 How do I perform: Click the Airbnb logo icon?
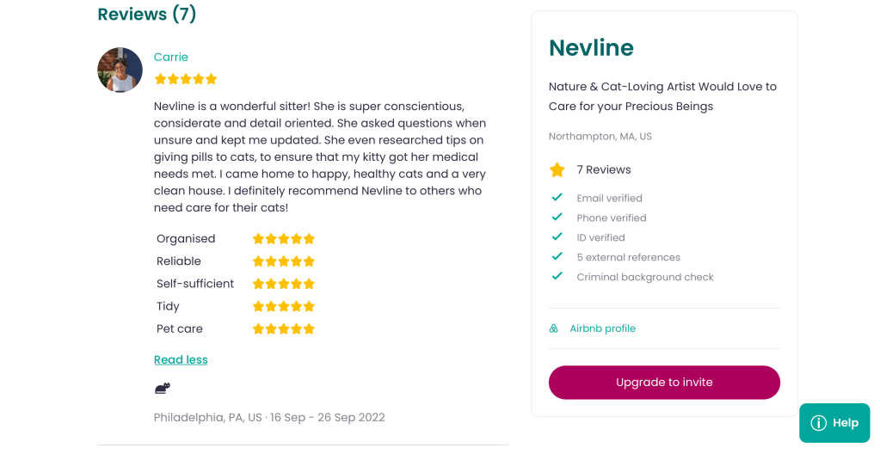554,328
